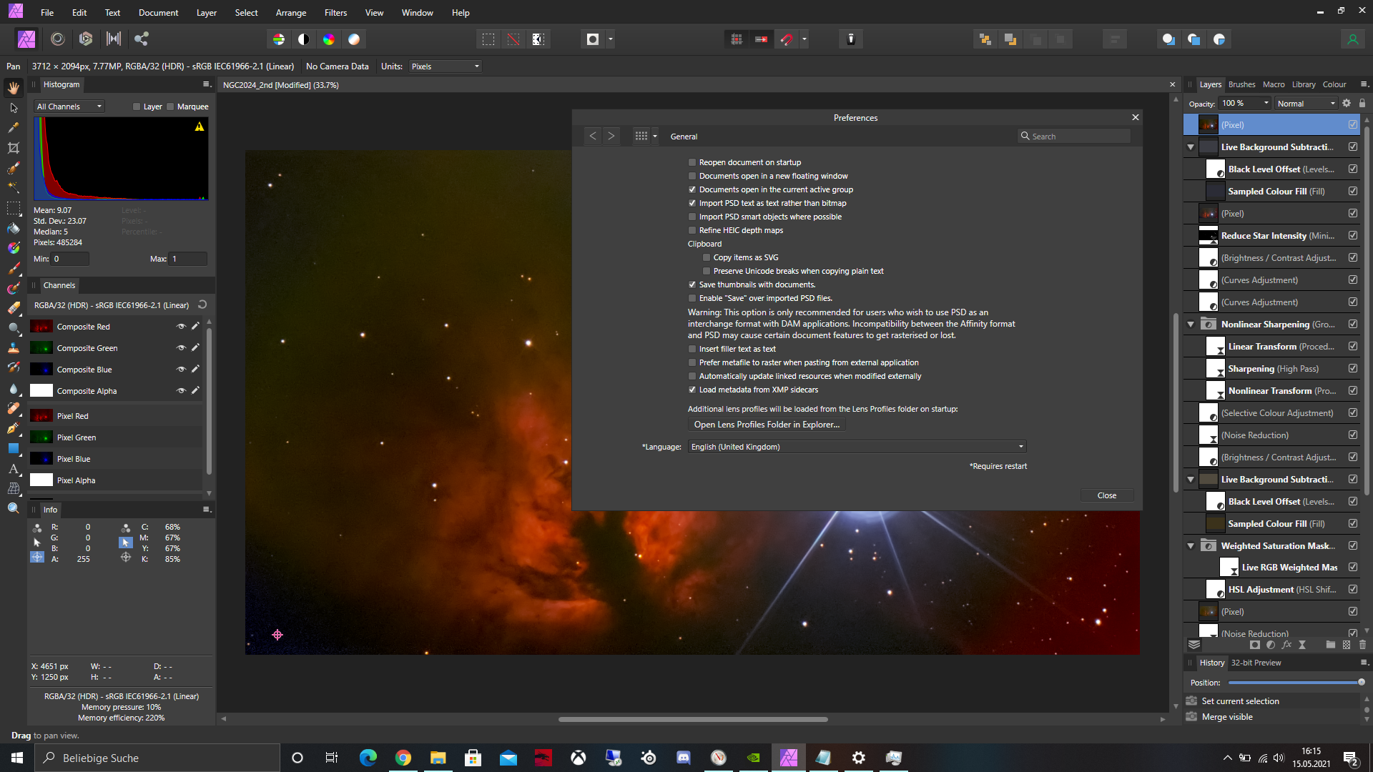This screenshot has height=772, width=1373.
Task: Go back in Preferences navigation
Action: click(593, 136)
